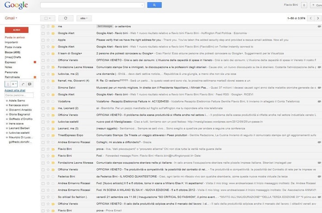322x213 pixels.
Task: Open the Importanti folder
Action: (x=11, y=42)
